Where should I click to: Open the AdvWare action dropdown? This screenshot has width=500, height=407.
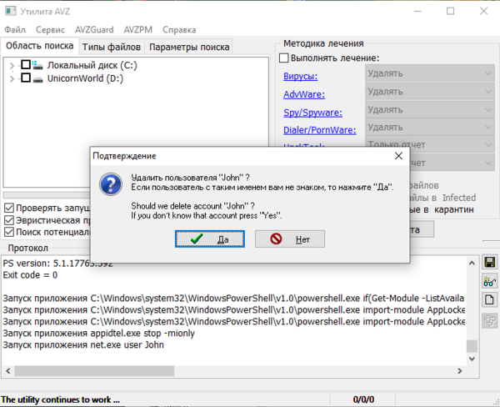tap(430, 92)
